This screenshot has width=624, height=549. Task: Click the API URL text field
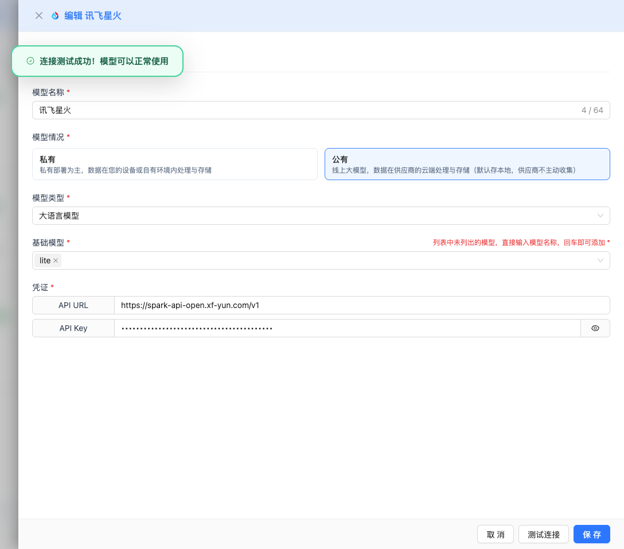tap(361, 305)
